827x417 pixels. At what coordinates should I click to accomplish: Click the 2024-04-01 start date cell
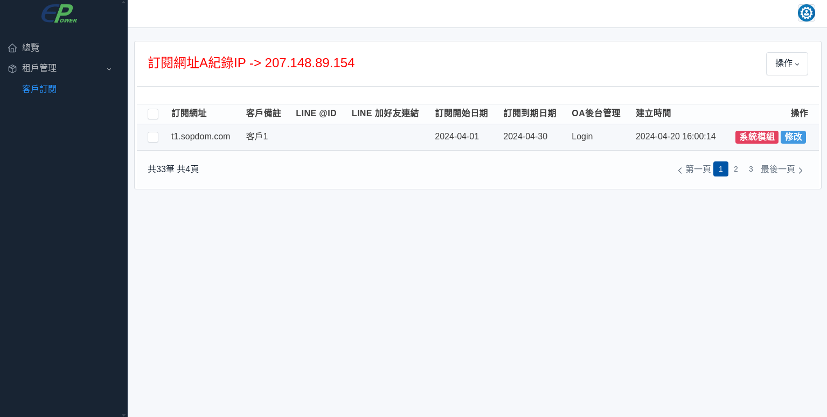(457, 137)
